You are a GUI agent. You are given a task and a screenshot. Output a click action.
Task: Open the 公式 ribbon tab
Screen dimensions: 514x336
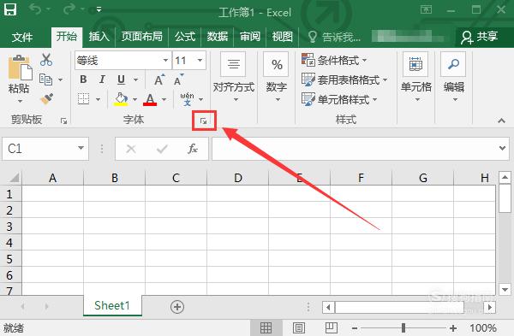pyautogui.click(x=185, y=37)
